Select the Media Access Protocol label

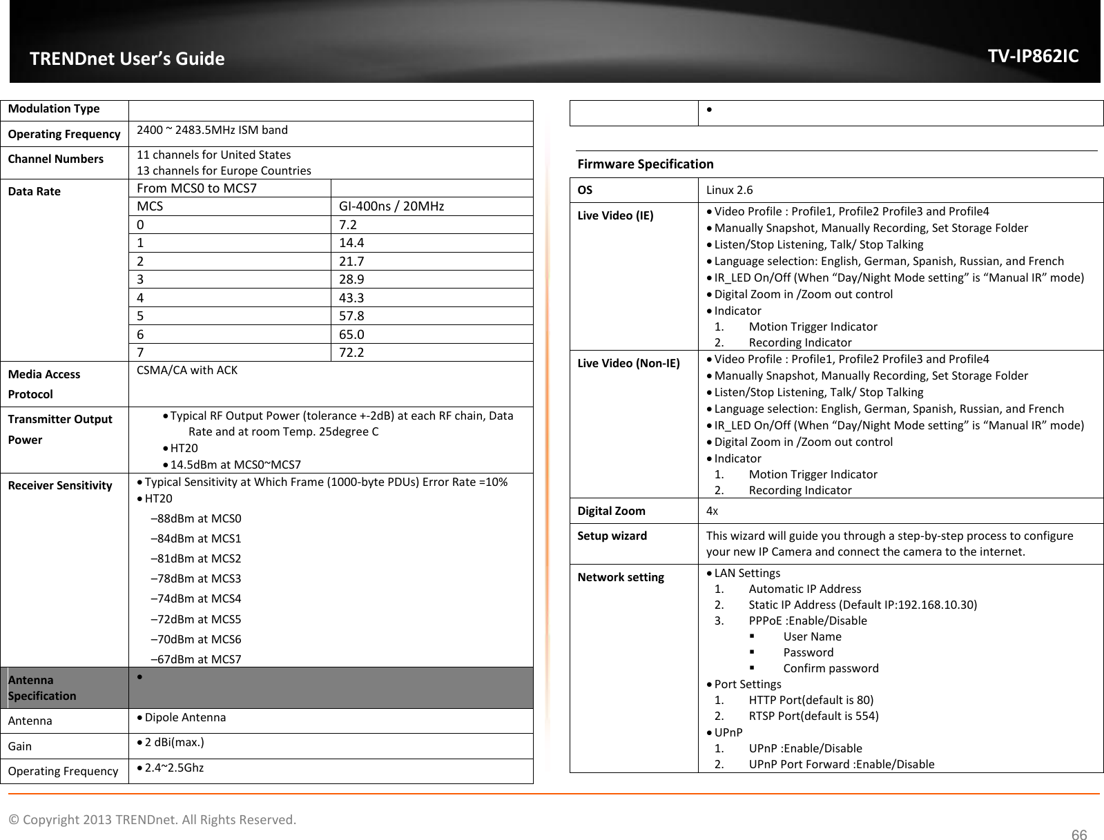point(44,384)
